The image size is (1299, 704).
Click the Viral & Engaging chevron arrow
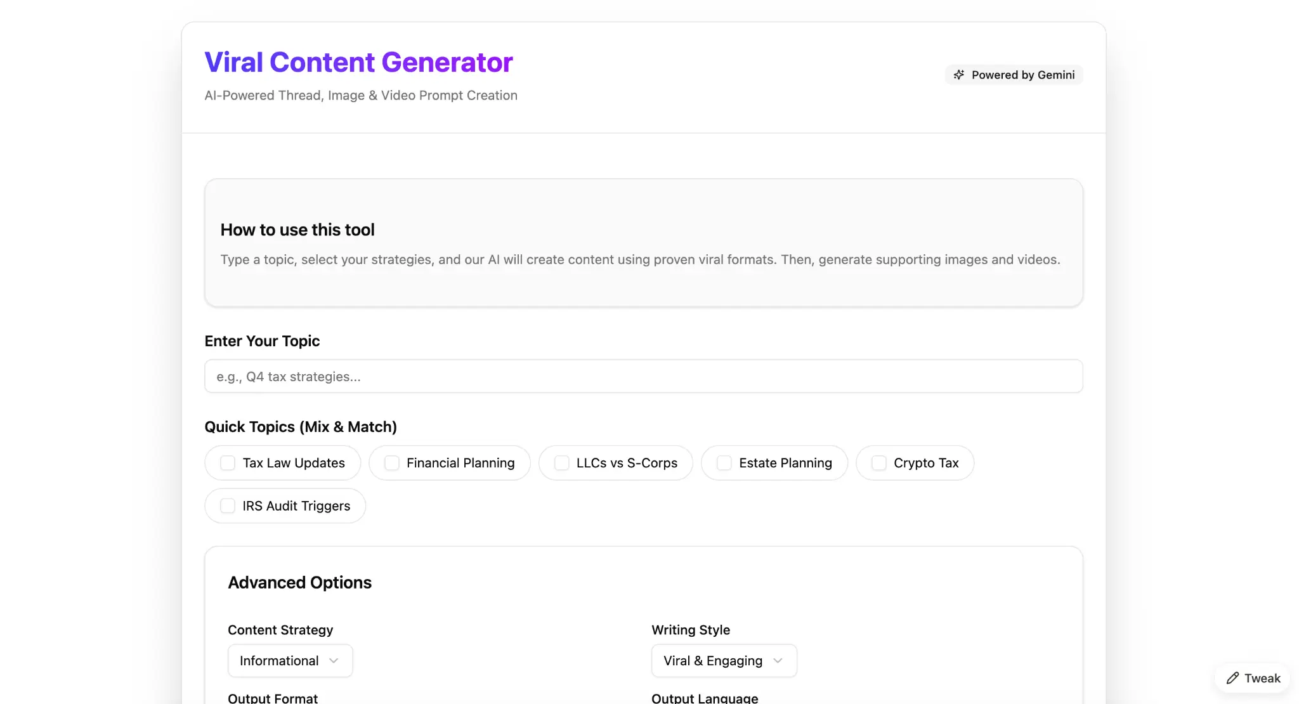coord(778,661)
